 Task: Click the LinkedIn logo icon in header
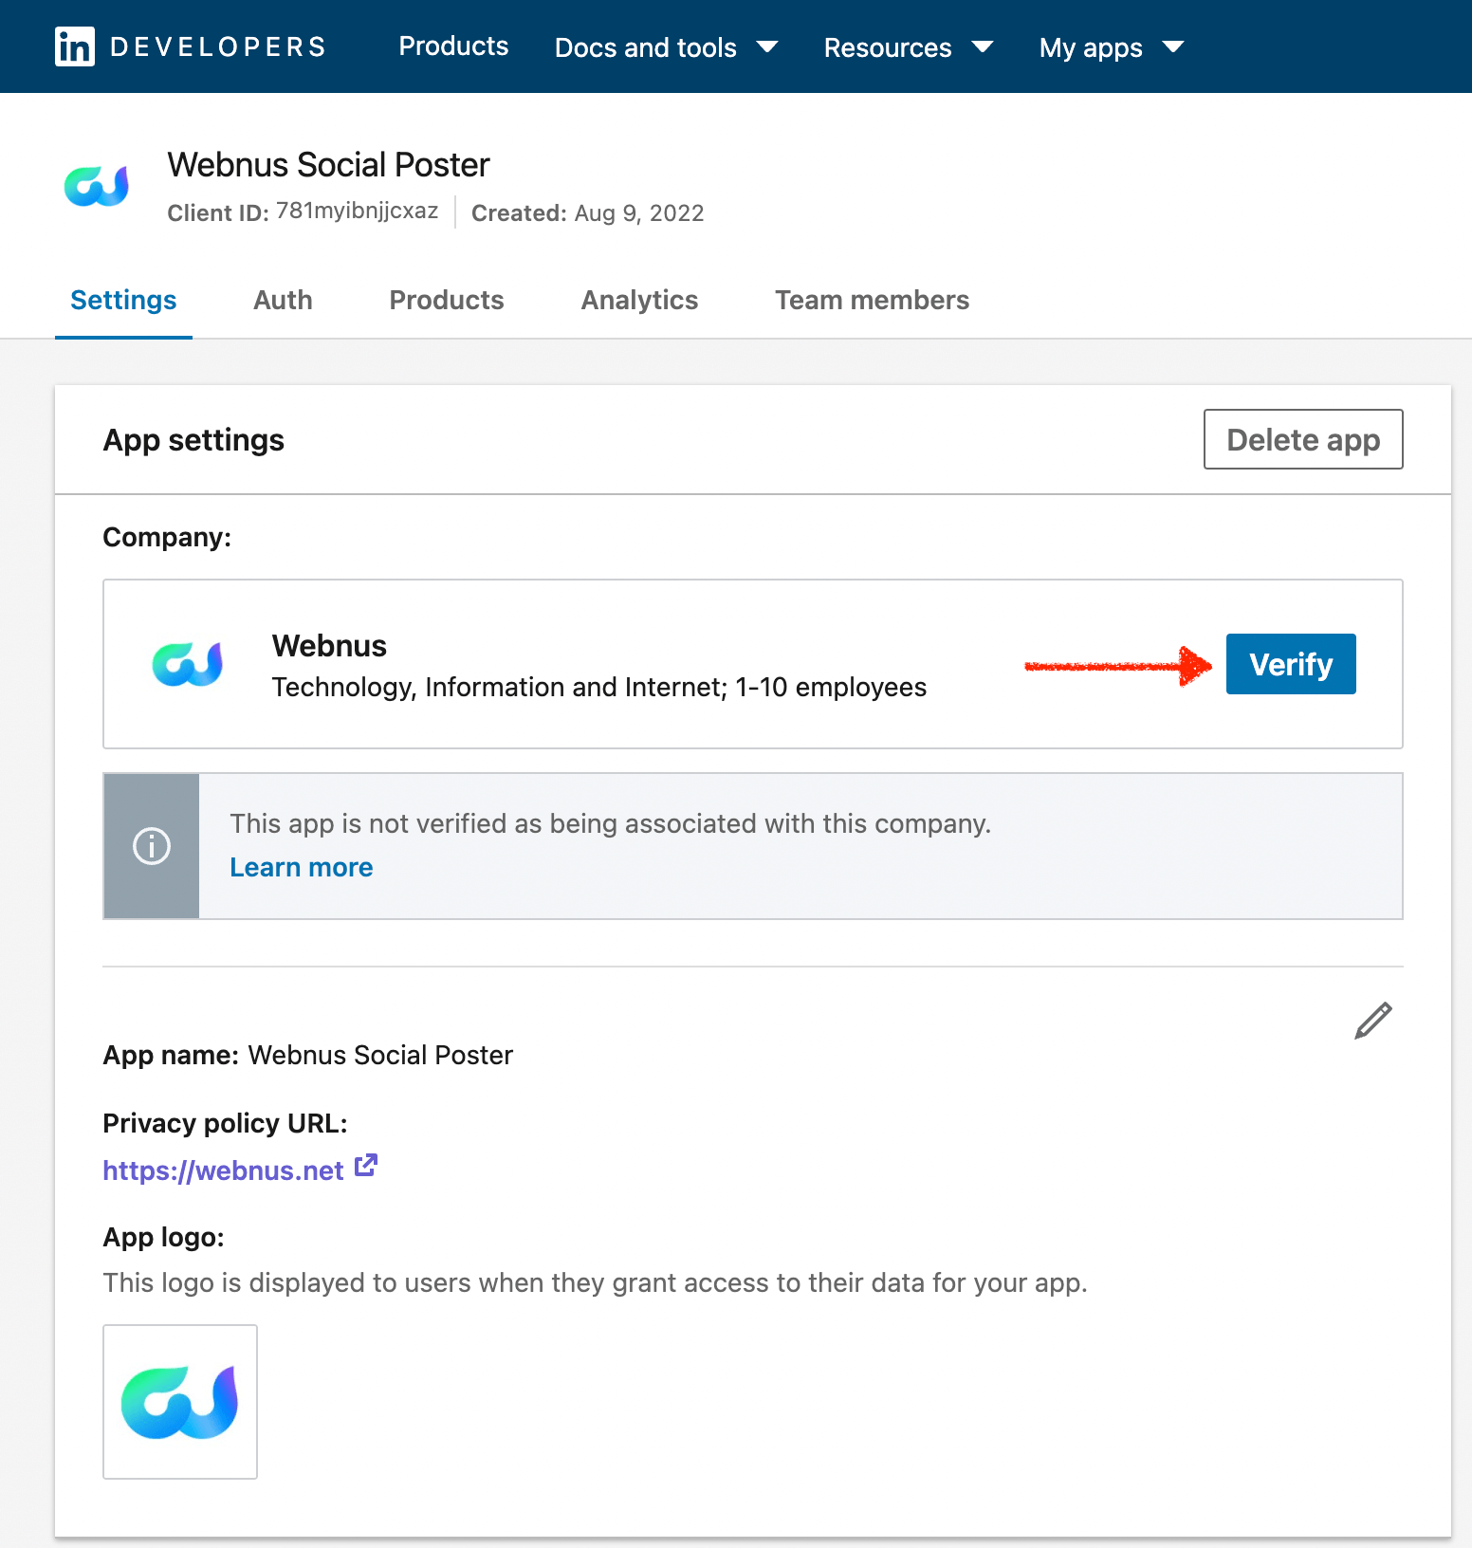[75, 46]
